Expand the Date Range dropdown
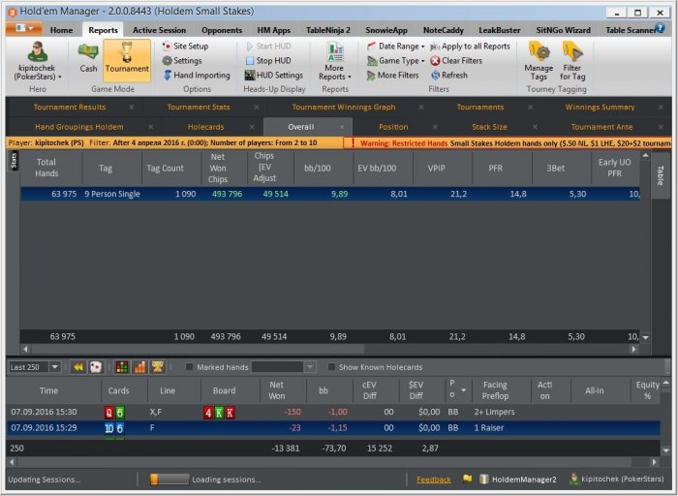This screenshot has width=678, height=496. click(x=397, y=46)
